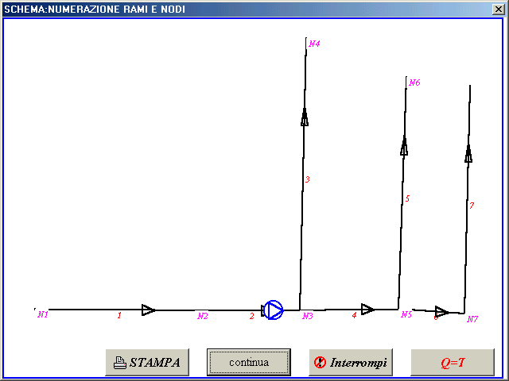The image size is (509, 381).
Task: Click branch number 1 label
Action: 119,315
